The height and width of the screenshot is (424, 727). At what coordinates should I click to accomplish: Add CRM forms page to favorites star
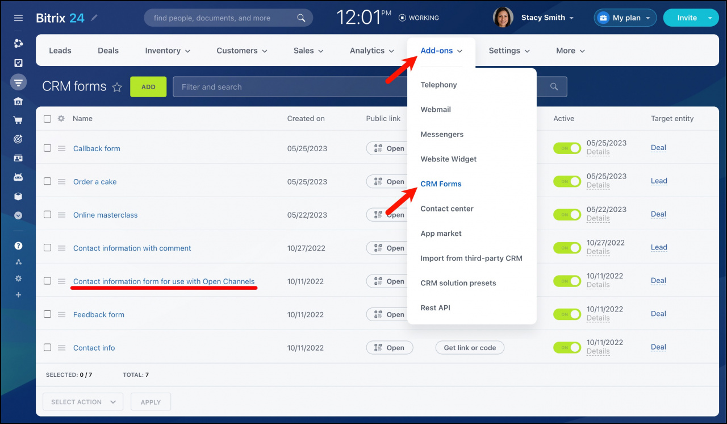(117, 87)
